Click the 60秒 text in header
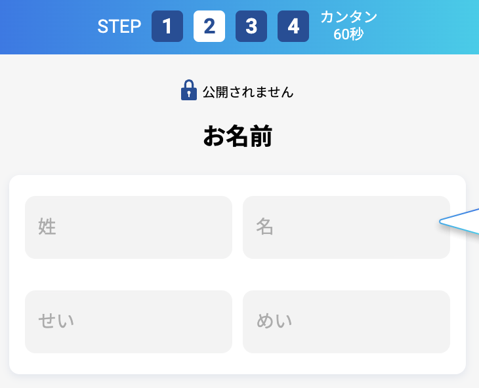Image resolution: width=479 pixels, height=388 pixels. click(x=348, y=35)
